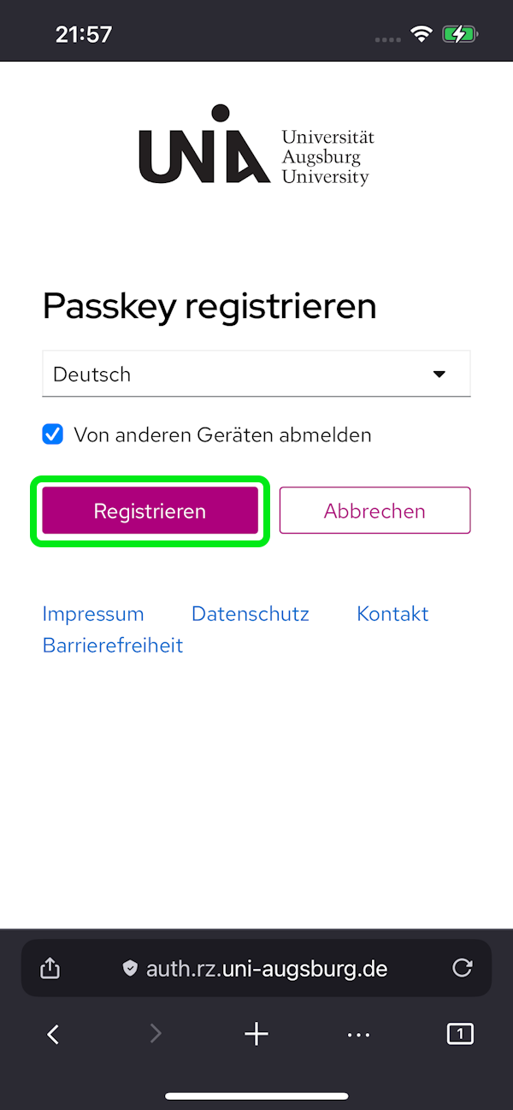The image size is (513, 1110).
Task: Click the language dropdown arrow
Action: point(439,374)
